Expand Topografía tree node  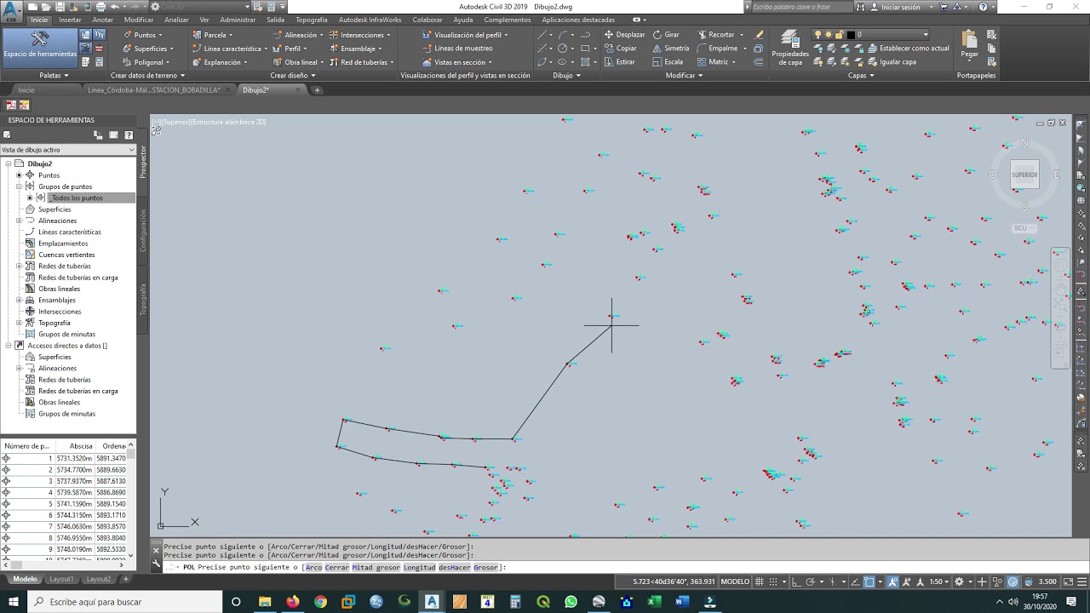pos(19,323)
